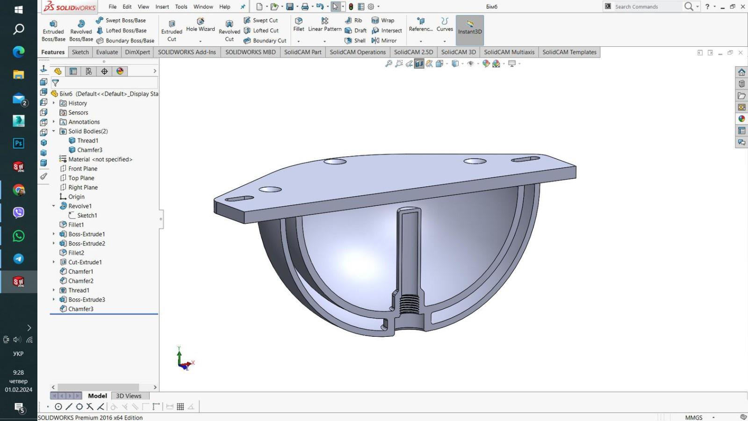
Task: Select the Revolved Cut tool
Action: click(x=229, y=31)
